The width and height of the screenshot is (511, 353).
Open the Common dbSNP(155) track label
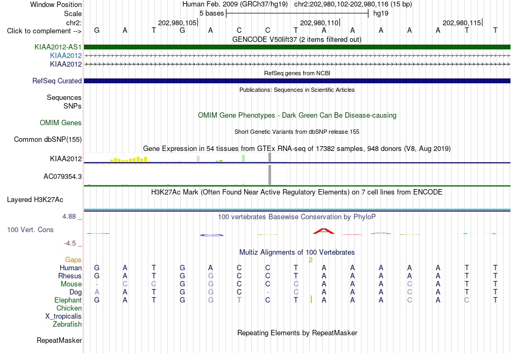pos(48,139)
